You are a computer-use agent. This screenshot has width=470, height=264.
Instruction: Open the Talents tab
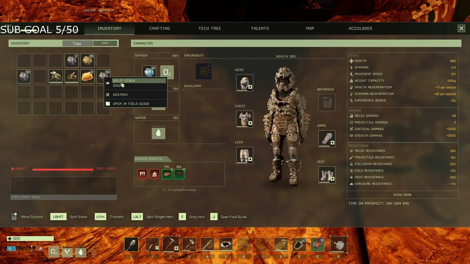(260, 28)
